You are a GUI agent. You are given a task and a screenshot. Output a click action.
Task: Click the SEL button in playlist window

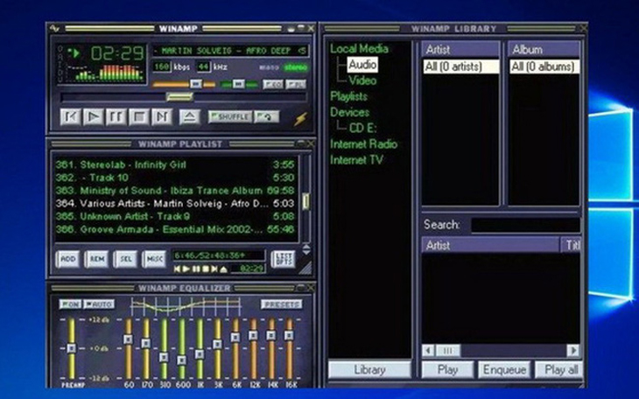pos(125,259)
